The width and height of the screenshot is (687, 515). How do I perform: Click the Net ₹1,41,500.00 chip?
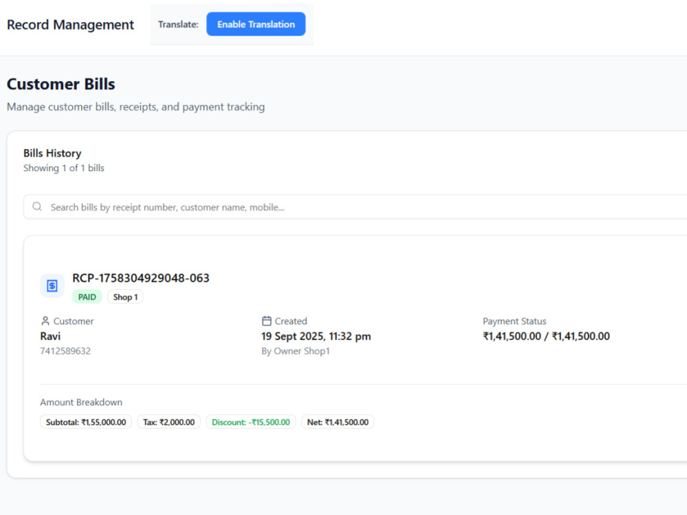337,422
